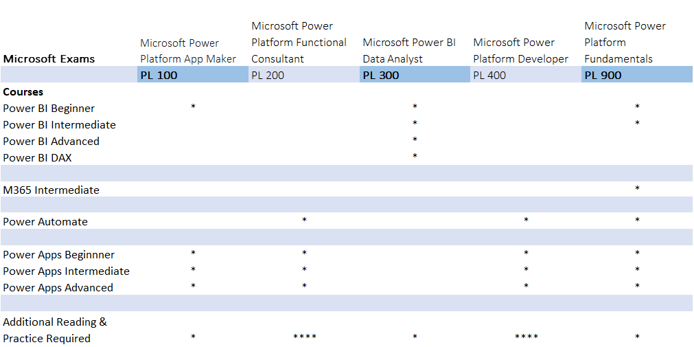The width and height of the screenshot is (694, 347).
Task: Select the PL 400 cell
Action: tap(489, 76)
